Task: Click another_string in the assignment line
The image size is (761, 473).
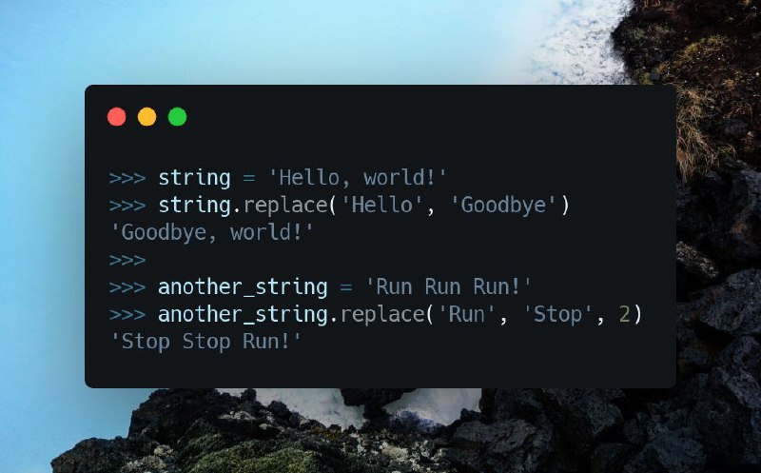Action: (x=243, y=287)
